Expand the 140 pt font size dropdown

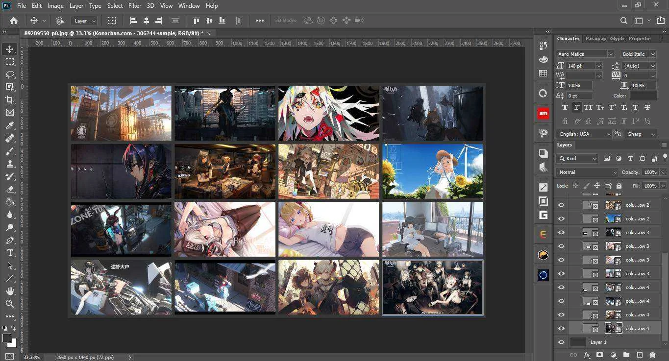click(599, 66)
